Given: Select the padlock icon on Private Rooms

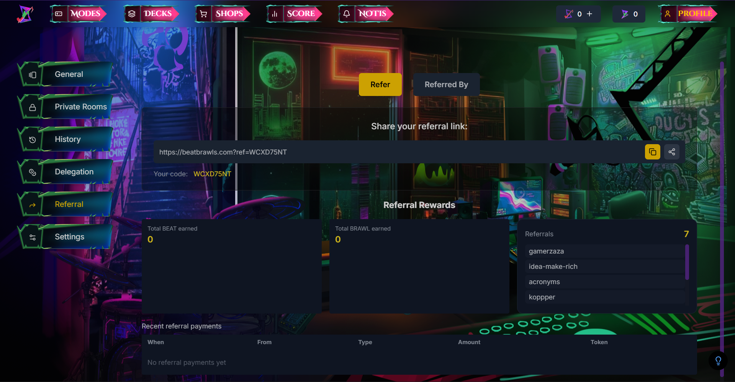Looking at the screenshot, I should [32, 106].
